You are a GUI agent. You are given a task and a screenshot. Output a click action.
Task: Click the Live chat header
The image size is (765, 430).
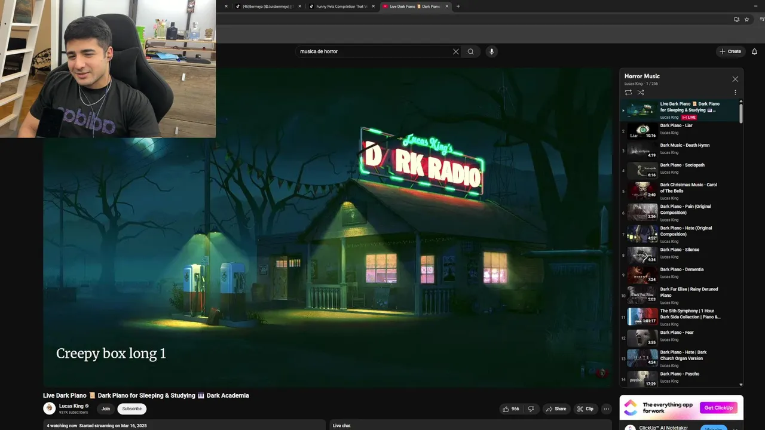341,425
